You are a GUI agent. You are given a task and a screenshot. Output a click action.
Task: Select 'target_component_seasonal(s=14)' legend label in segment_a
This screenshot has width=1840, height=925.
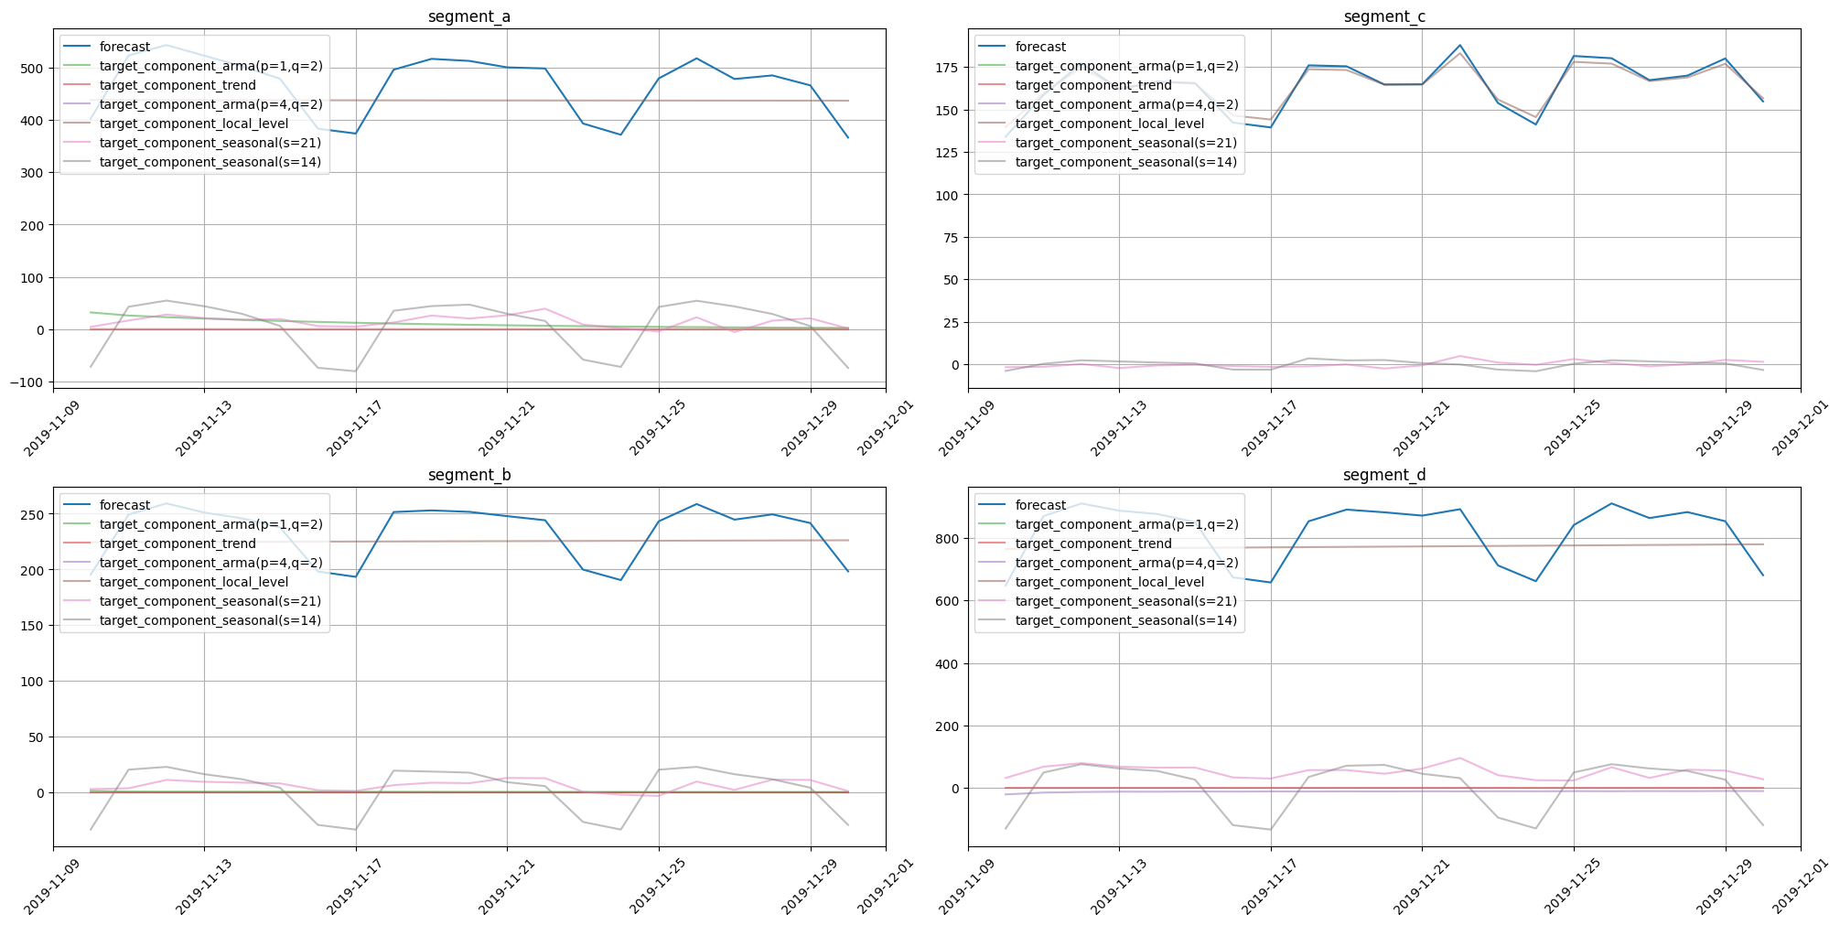[x=210, y=162]
